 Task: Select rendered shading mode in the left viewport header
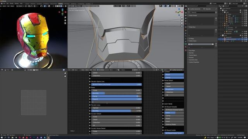[61, 6]
